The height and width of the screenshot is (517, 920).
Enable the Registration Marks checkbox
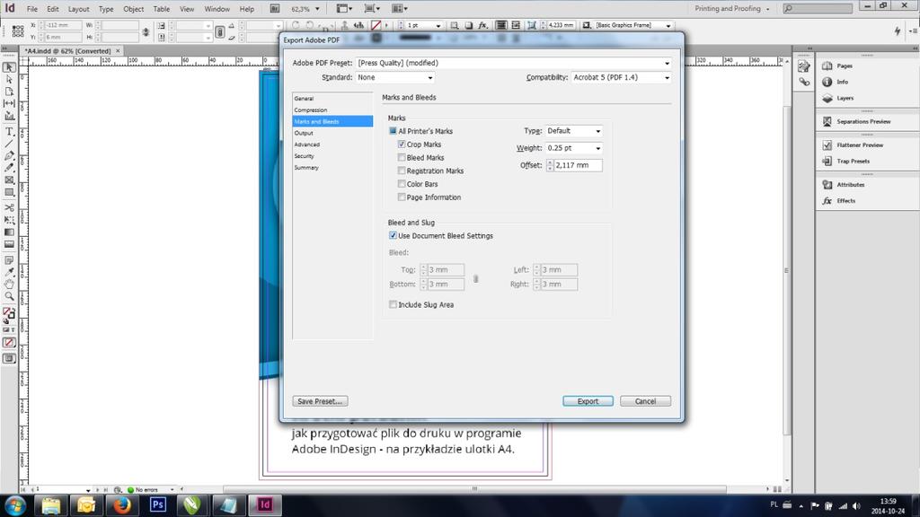pyautogui.click(x=402, y=171)
